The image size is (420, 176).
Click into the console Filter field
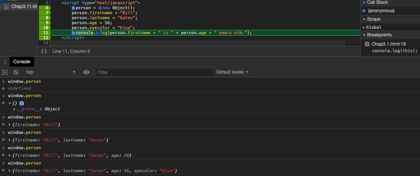click(x=155, y=72)
